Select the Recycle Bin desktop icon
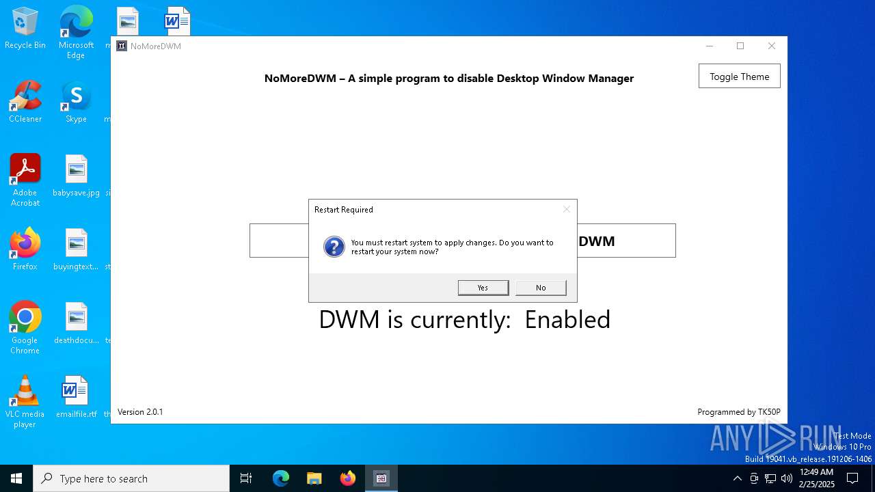The height and width of the screenshot is (492, 875). pyautogui.click(x=25, y=29)
